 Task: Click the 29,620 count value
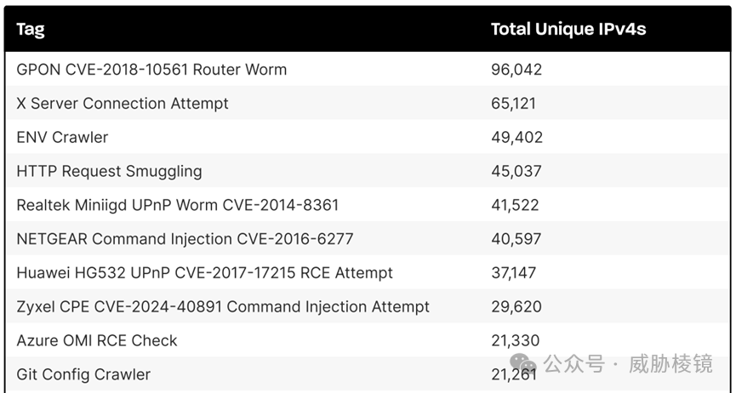click(516, 306)
